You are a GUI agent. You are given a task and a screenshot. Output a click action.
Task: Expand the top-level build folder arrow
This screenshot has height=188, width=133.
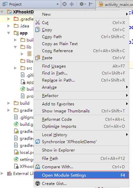pos(8,103)
